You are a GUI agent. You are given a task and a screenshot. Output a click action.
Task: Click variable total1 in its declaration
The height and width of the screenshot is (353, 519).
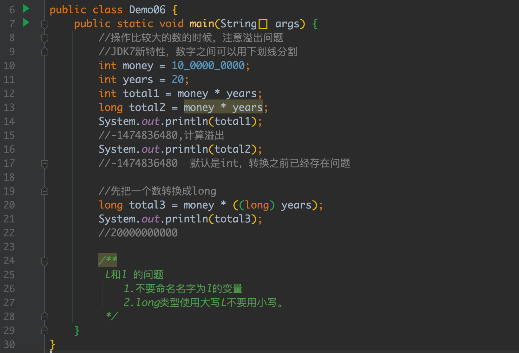click(x=141, y=93)
